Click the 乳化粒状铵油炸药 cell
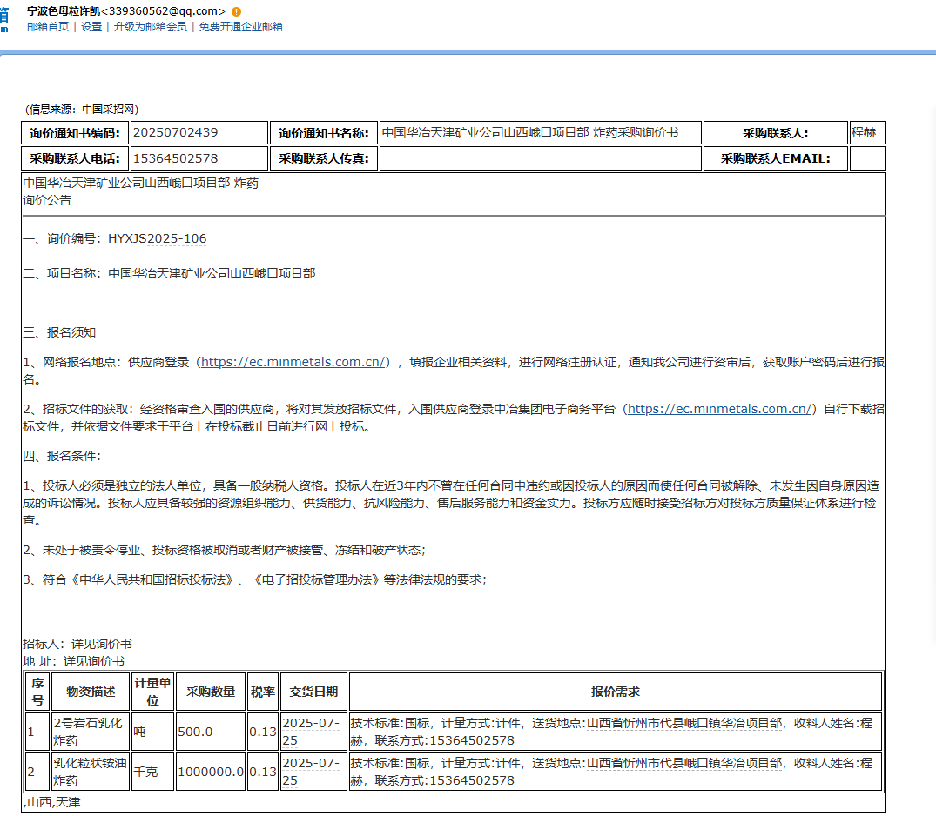Image resolution: width=936 pixels, height=816 pixels. coord(91,772)
